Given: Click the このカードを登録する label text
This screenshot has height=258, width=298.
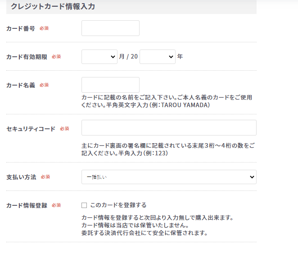Looking at the screenshot, I should tap(118, 205).
